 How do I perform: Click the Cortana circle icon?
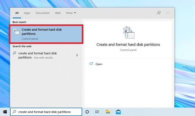tap(87, 112)
